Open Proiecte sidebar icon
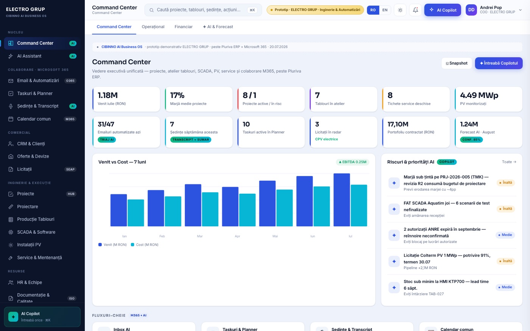Image resolution: width=530 pixels, height=331 pixels. click(11, 194)
